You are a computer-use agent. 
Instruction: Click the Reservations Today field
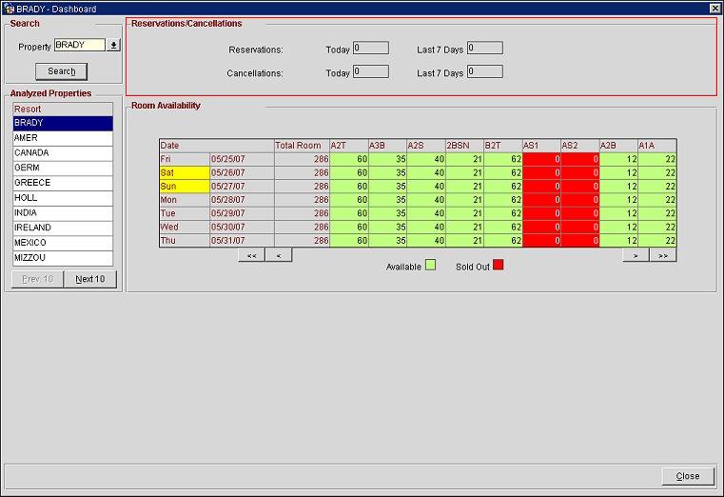pyautogui.click(x=371, y=48)
